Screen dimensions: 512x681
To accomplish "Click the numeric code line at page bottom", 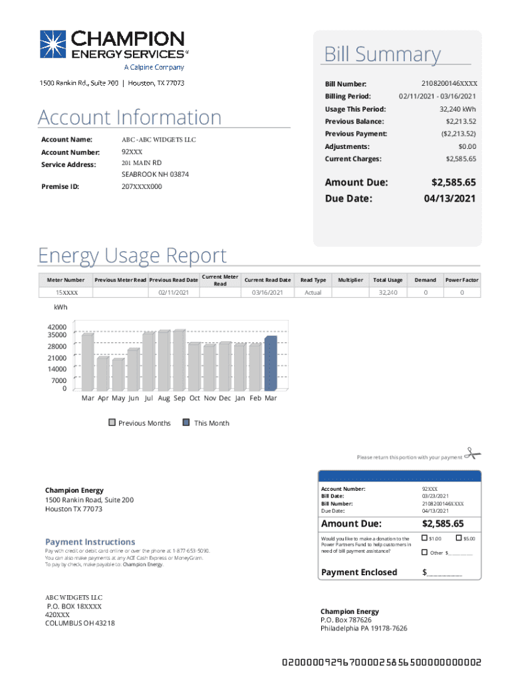I will pyautogui.click(x=382, y=662).
